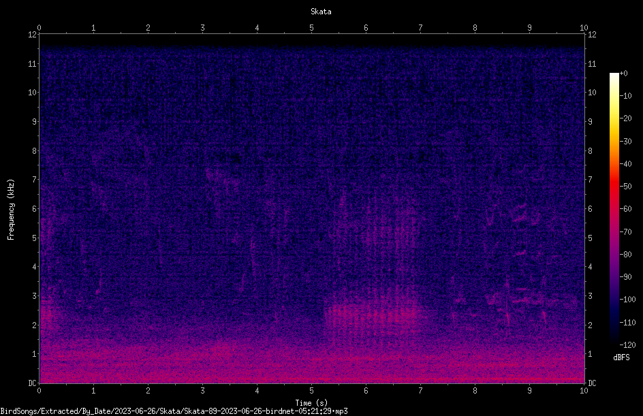Click the dBFS color gradient bar
The width and height of the screenshot is (643, 416).
tap(614, 209)
